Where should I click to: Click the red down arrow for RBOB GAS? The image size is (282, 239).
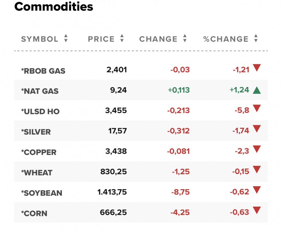click(x=257, y=68)
